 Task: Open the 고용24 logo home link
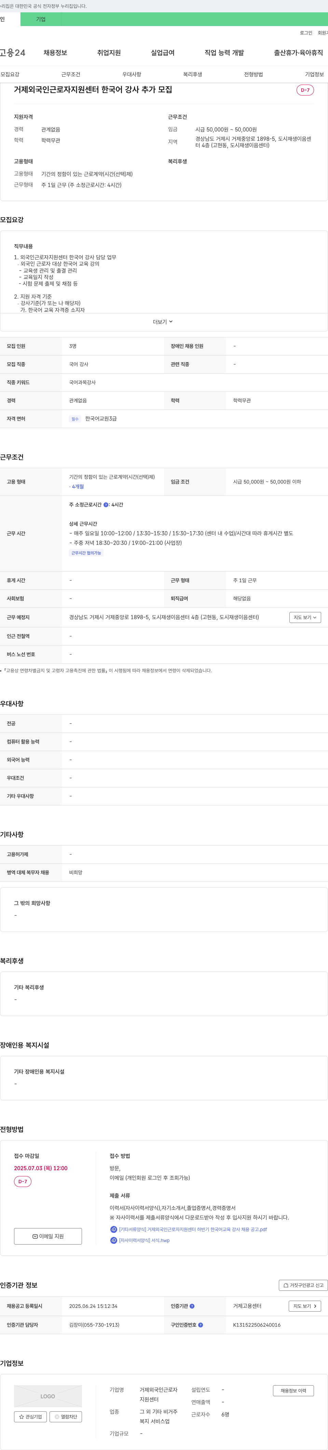(12, 53)
